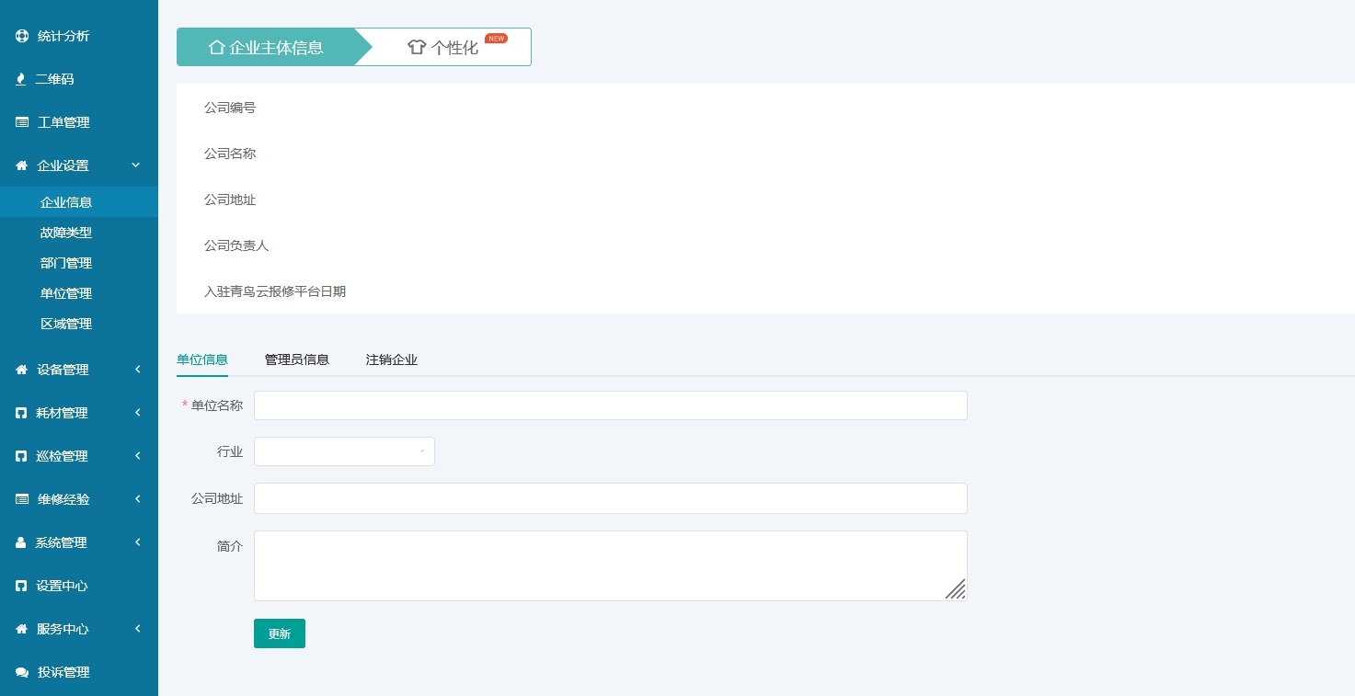Screen dimensions: 1355x696
Task: Click the 设备管理 device management icon
Action: tap(21, 370)
